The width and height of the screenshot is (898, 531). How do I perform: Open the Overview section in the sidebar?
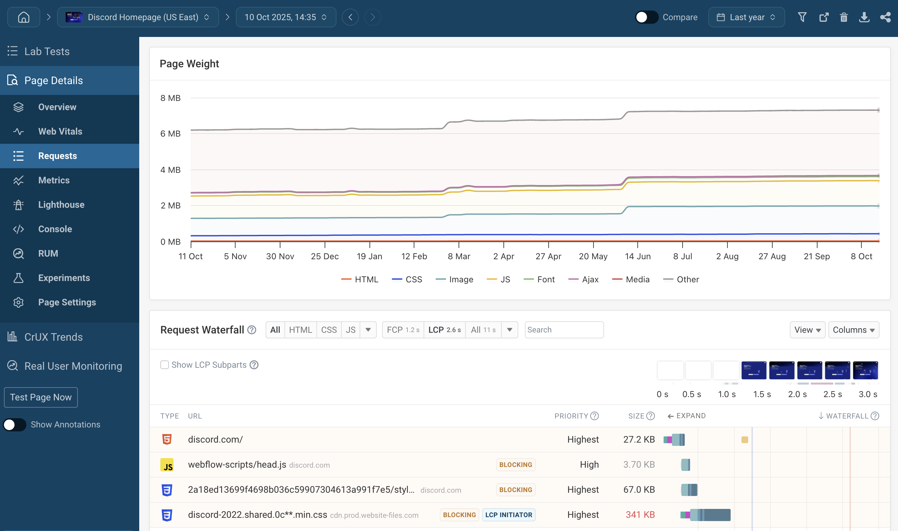pyautogui.click(x=57, y=107)
